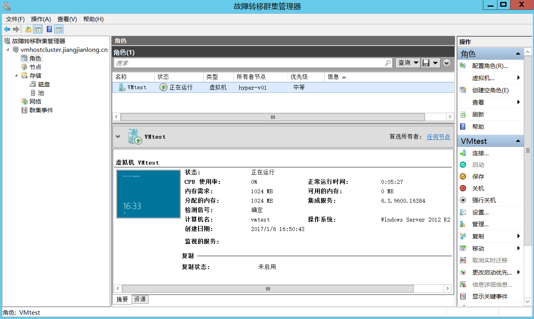
Task: Open the 文件(F) menu
Action: click(15, 19)
